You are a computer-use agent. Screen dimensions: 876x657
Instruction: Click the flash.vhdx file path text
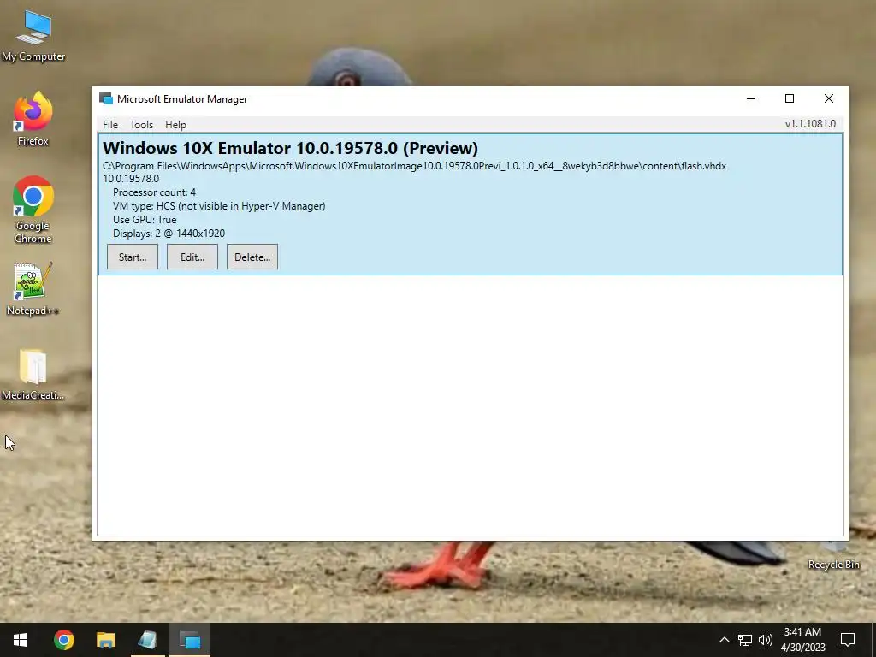tap(414, 166)
